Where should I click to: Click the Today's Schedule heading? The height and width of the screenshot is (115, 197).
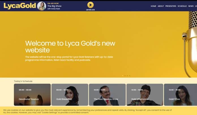(23, 81)
